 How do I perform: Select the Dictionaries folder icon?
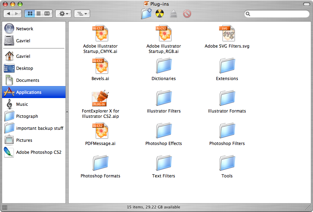pyautogui.click(x=164, y=66)
